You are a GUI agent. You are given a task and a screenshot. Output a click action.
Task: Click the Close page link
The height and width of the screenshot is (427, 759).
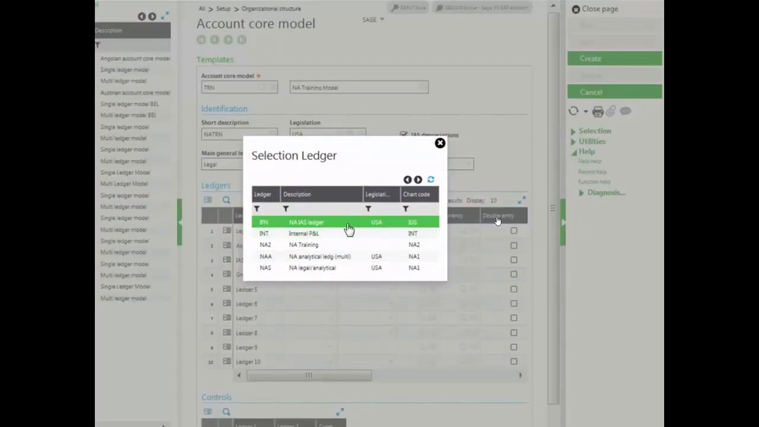point(595,9)
